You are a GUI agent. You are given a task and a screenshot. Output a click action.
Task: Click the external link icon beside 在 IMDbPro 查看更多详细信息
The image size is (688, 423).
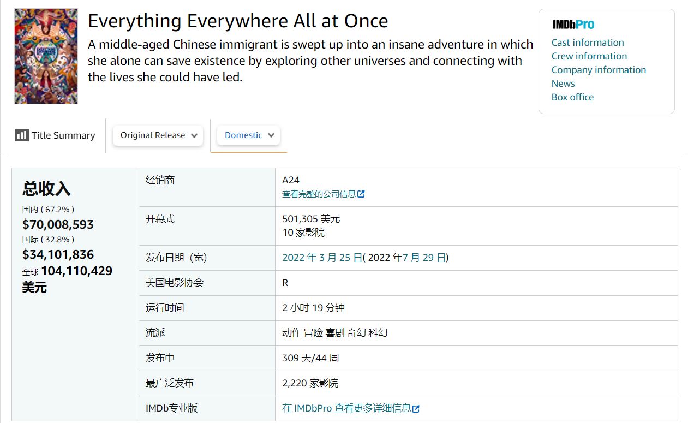click(x=416, y=408)
